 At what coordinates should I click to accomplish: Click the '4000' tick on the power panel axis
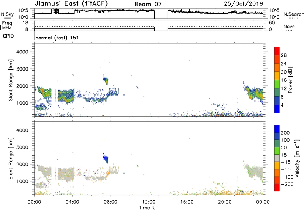22,52
